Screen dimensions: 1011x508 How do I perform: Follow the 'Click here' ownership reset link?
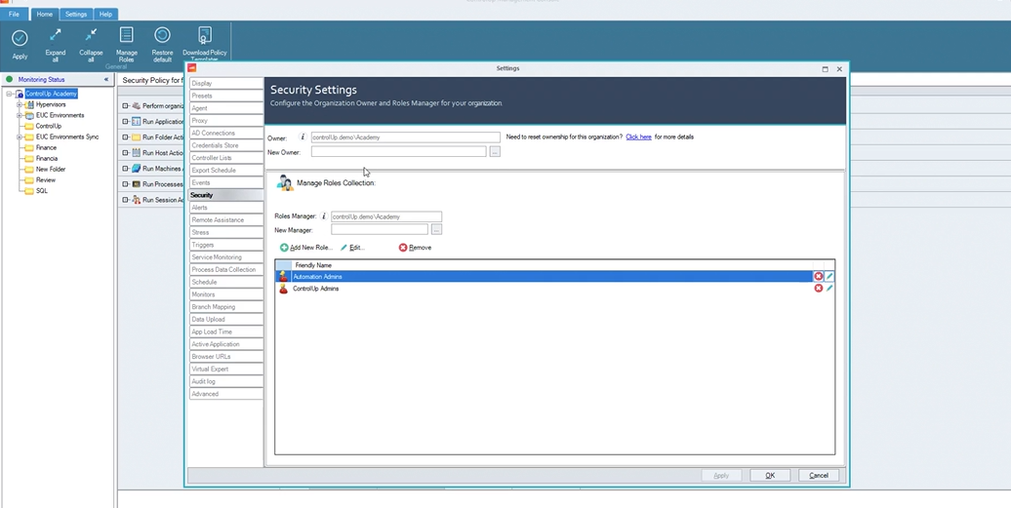pyautogui.click(x=638, y=137)
